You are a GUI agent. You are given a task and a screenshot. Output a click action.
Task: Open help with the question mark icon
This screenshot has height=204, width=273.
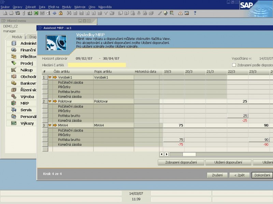195,13
